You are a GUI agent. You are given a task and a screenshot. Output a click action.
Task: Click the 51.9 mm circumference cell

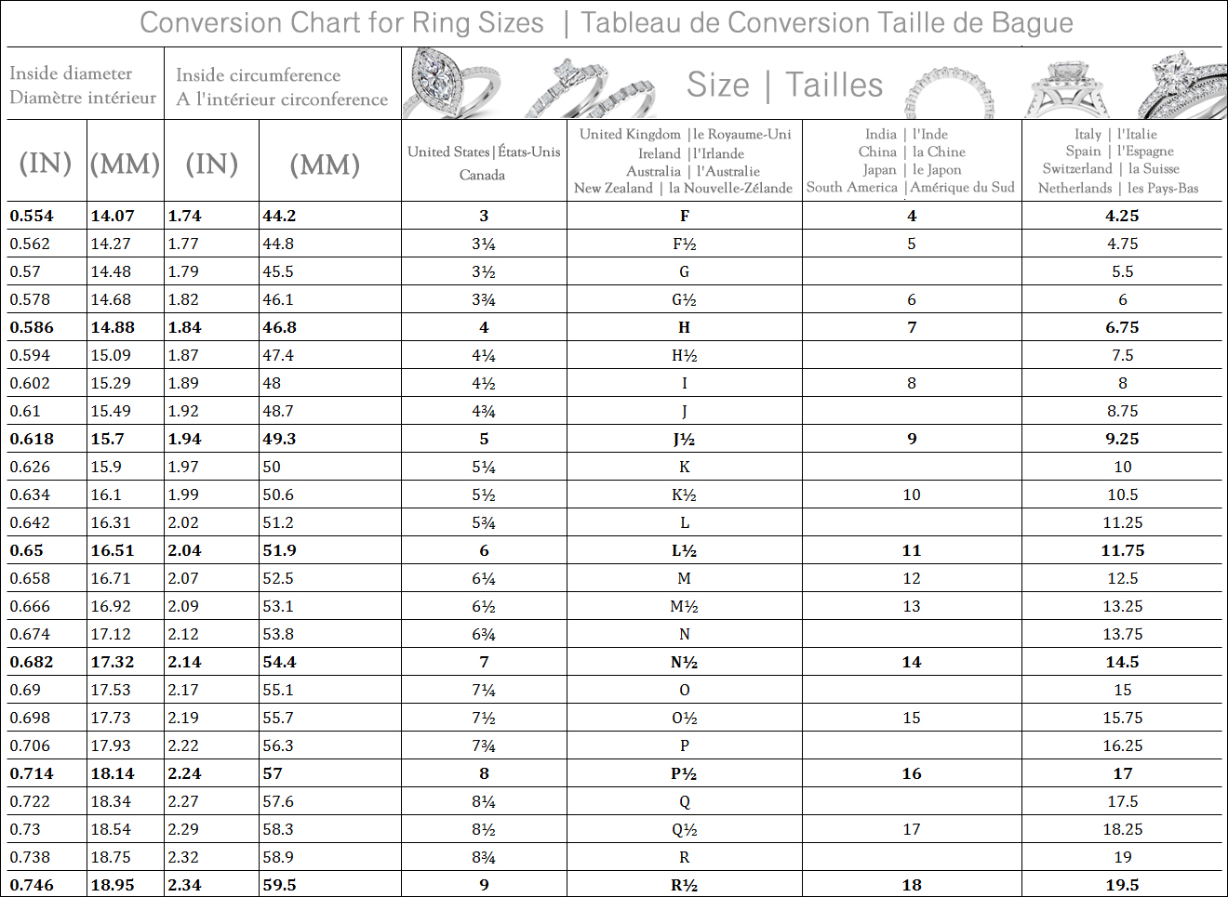[x=279, y=550]
